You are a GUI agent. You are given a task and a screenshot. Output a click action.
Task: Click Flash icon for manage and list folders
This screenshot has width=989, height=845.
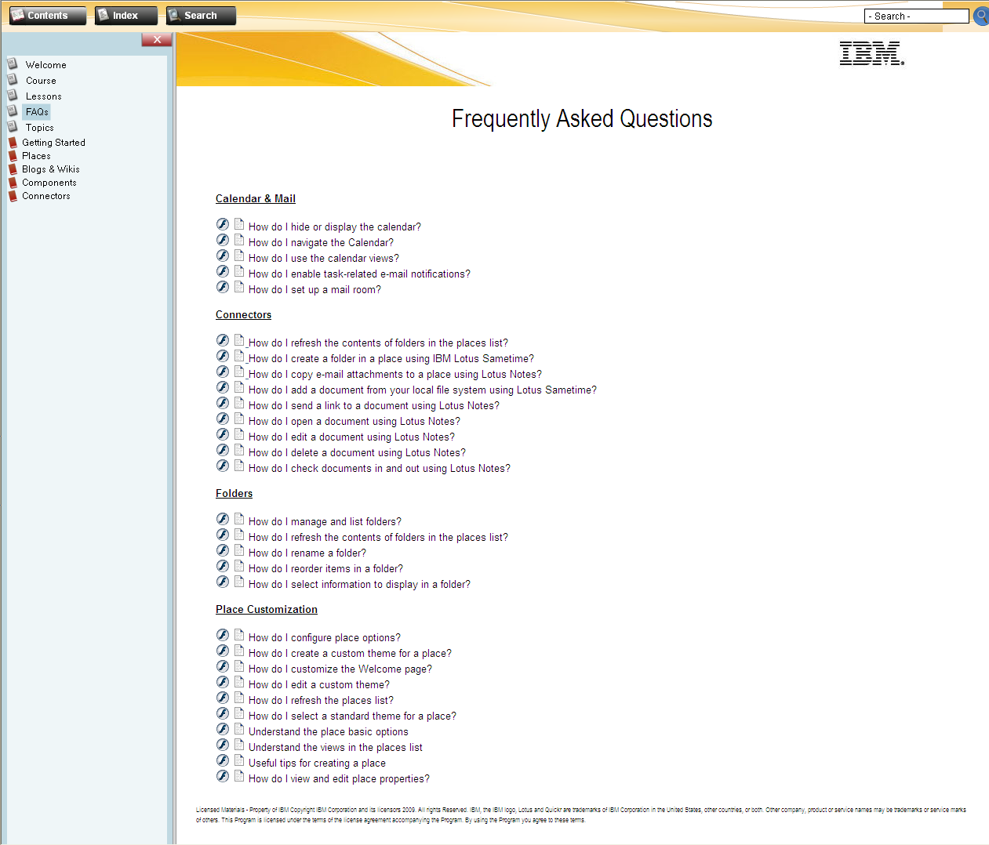[x=223, y=519]
